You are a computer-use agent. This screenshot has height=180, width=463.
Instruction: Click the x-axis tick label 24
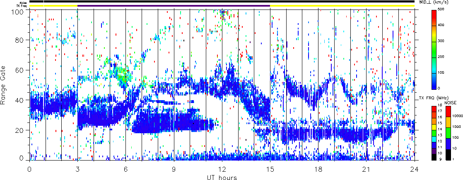tap(415, 169)
